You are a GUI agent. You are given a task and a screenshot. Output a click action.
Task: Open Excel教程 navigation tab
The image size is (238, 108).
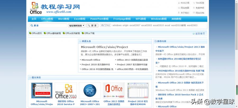click(x=80, y=19)
